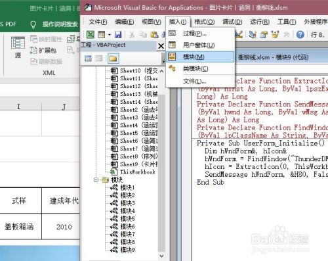Collapse the 模块 folder in project tree
Screen dimensions: 328x261
pos(96,180)
